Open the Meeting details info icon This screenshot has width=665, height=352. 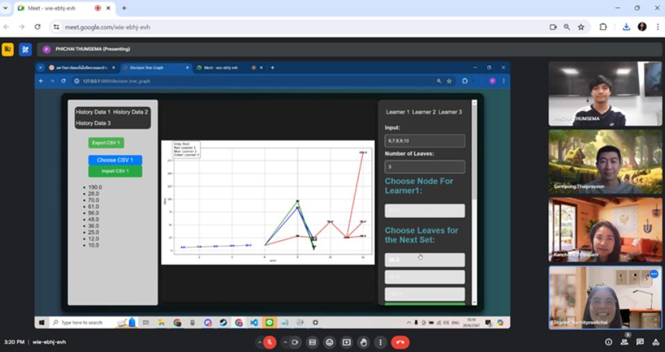pos(608,342)
